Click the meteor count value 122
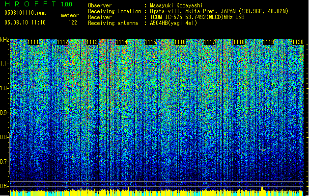Screen dimensions: 309x196 tap(72, 23)
